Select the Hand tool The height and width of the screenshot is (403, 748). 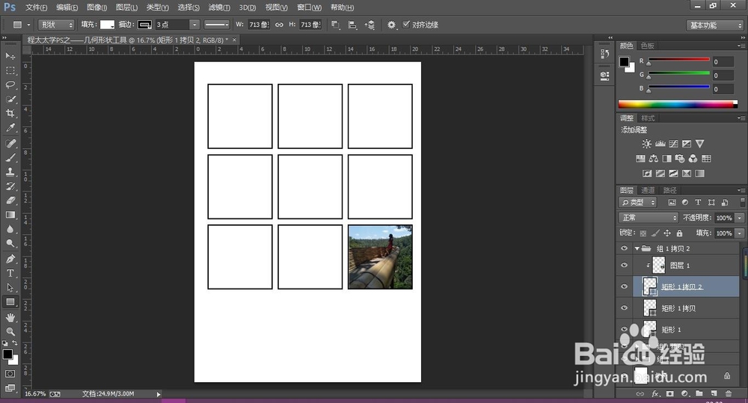10,318
